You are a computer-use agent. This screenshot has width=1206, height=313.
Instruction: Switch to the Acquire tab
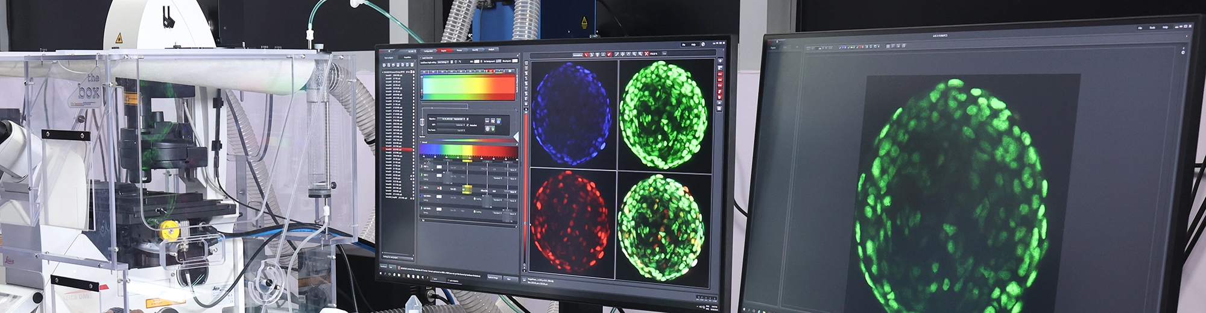[444, 51]
